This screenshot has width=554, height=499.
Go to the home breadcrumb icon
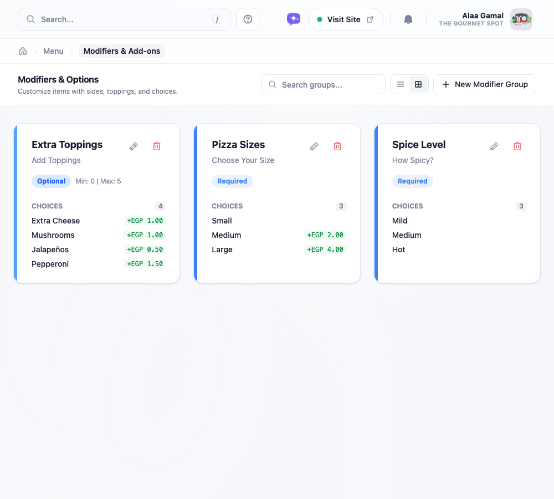(23, 51)
